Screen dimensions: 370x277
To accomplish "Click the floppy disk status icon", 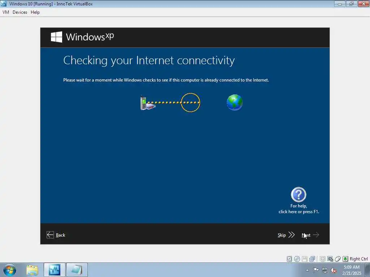I will (x=304, y=259).
